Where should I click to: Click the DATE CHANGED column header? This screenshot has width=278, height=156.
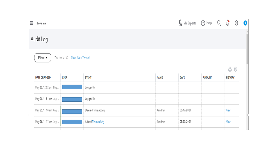[x=43, y=77]
